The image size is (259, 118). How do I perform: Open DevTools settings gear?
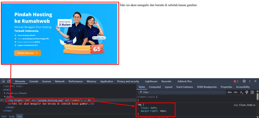[244, 81]
